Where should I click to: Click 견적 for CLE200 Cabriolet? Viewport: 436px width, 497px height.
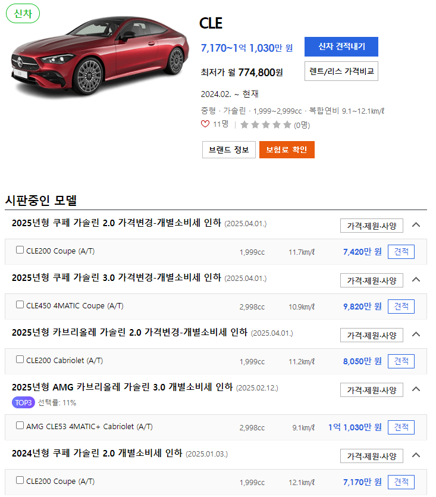[401, 361]
